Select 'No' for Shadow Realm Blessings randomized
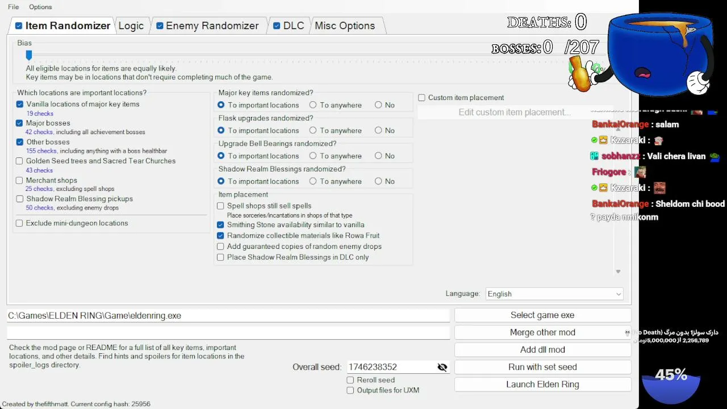727x409 pixels. click(378, 181)
